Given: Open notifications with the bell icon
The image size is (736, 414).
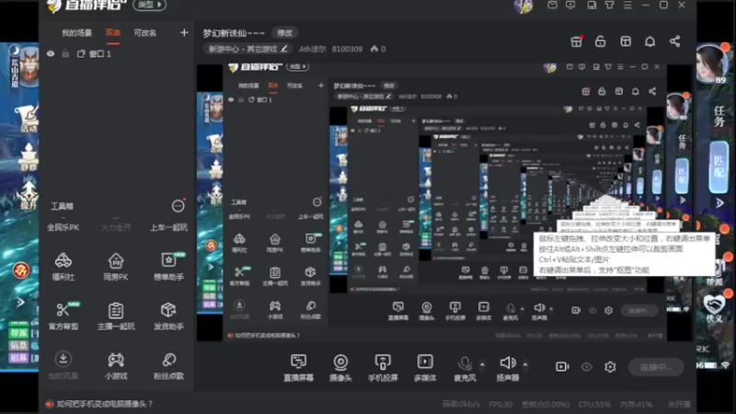Looking at the screenshot, I should (650, 41).
